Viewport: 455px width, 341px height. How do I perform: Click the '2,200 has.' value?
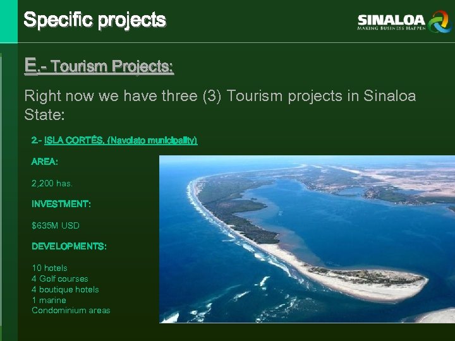52,183
